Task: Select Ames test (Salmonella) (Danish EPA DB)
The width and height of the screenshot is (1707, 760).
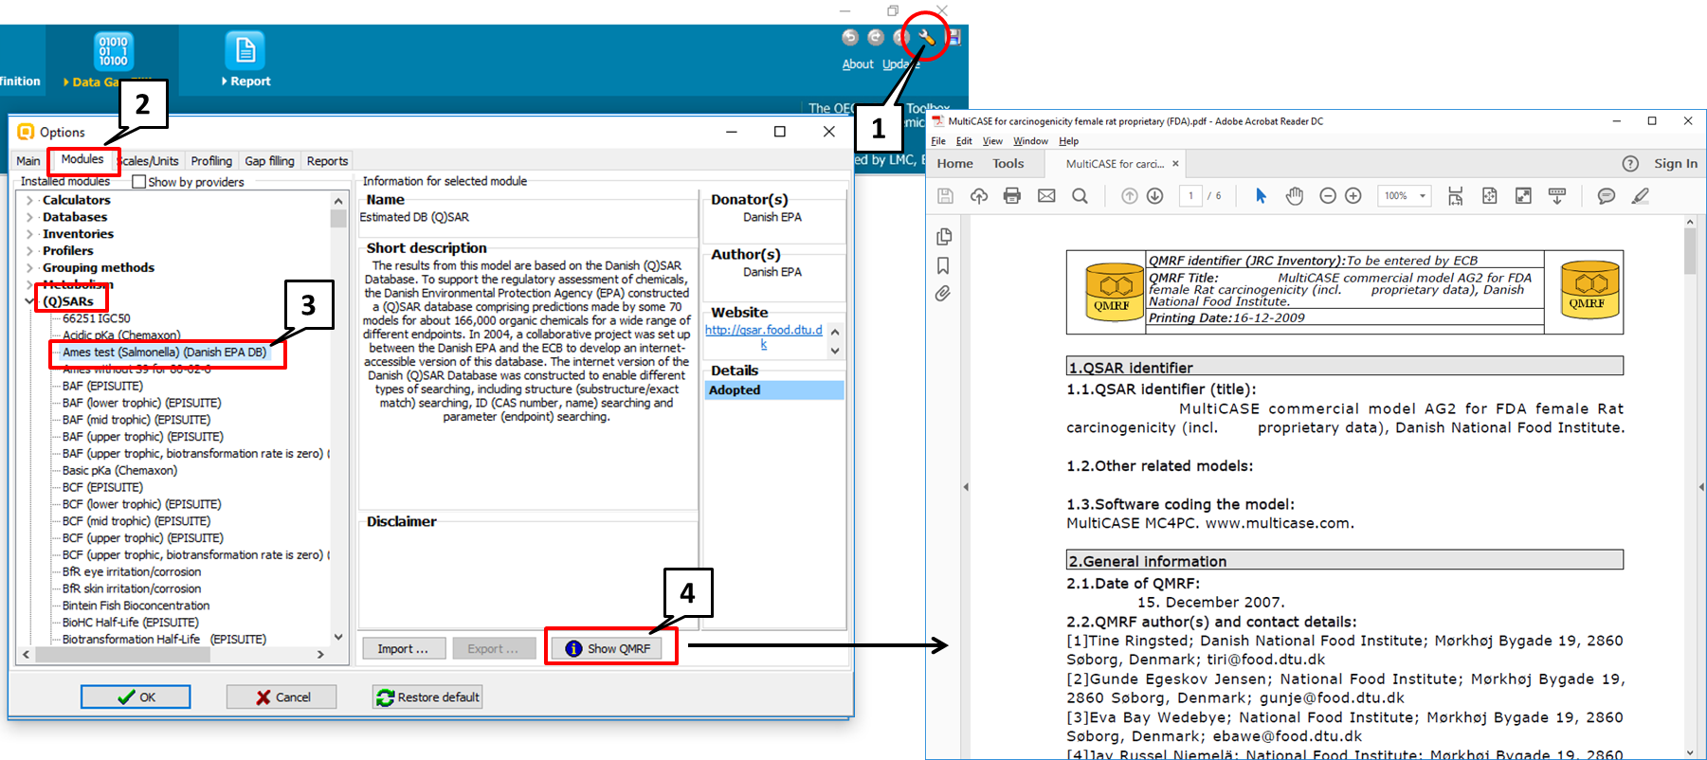Action: (164, 352)
